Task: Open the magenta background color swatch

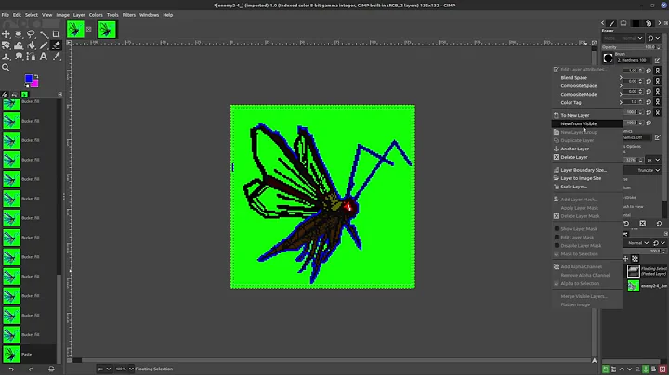Action: click(34, 84)
